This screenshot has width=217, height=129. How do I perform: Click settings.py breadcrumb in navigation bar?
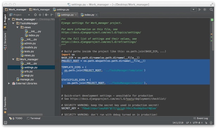tap(61, 9)
